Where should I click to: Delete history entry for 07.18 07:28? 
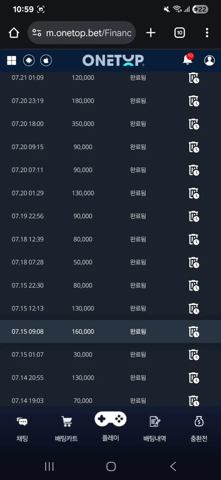pyautogui.click(x=194, y=262)
